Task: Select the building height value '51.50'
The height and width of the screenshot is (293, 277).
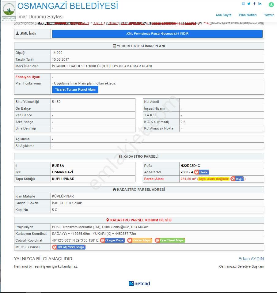Action: click(x=56, y=102)
